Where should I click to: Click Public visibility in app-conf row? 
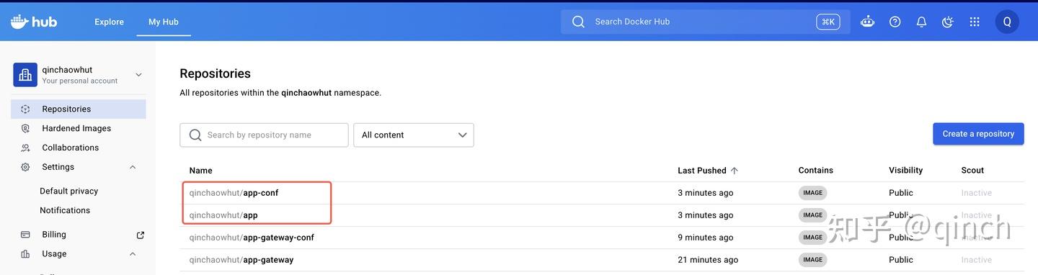click(x=901, y=193)
